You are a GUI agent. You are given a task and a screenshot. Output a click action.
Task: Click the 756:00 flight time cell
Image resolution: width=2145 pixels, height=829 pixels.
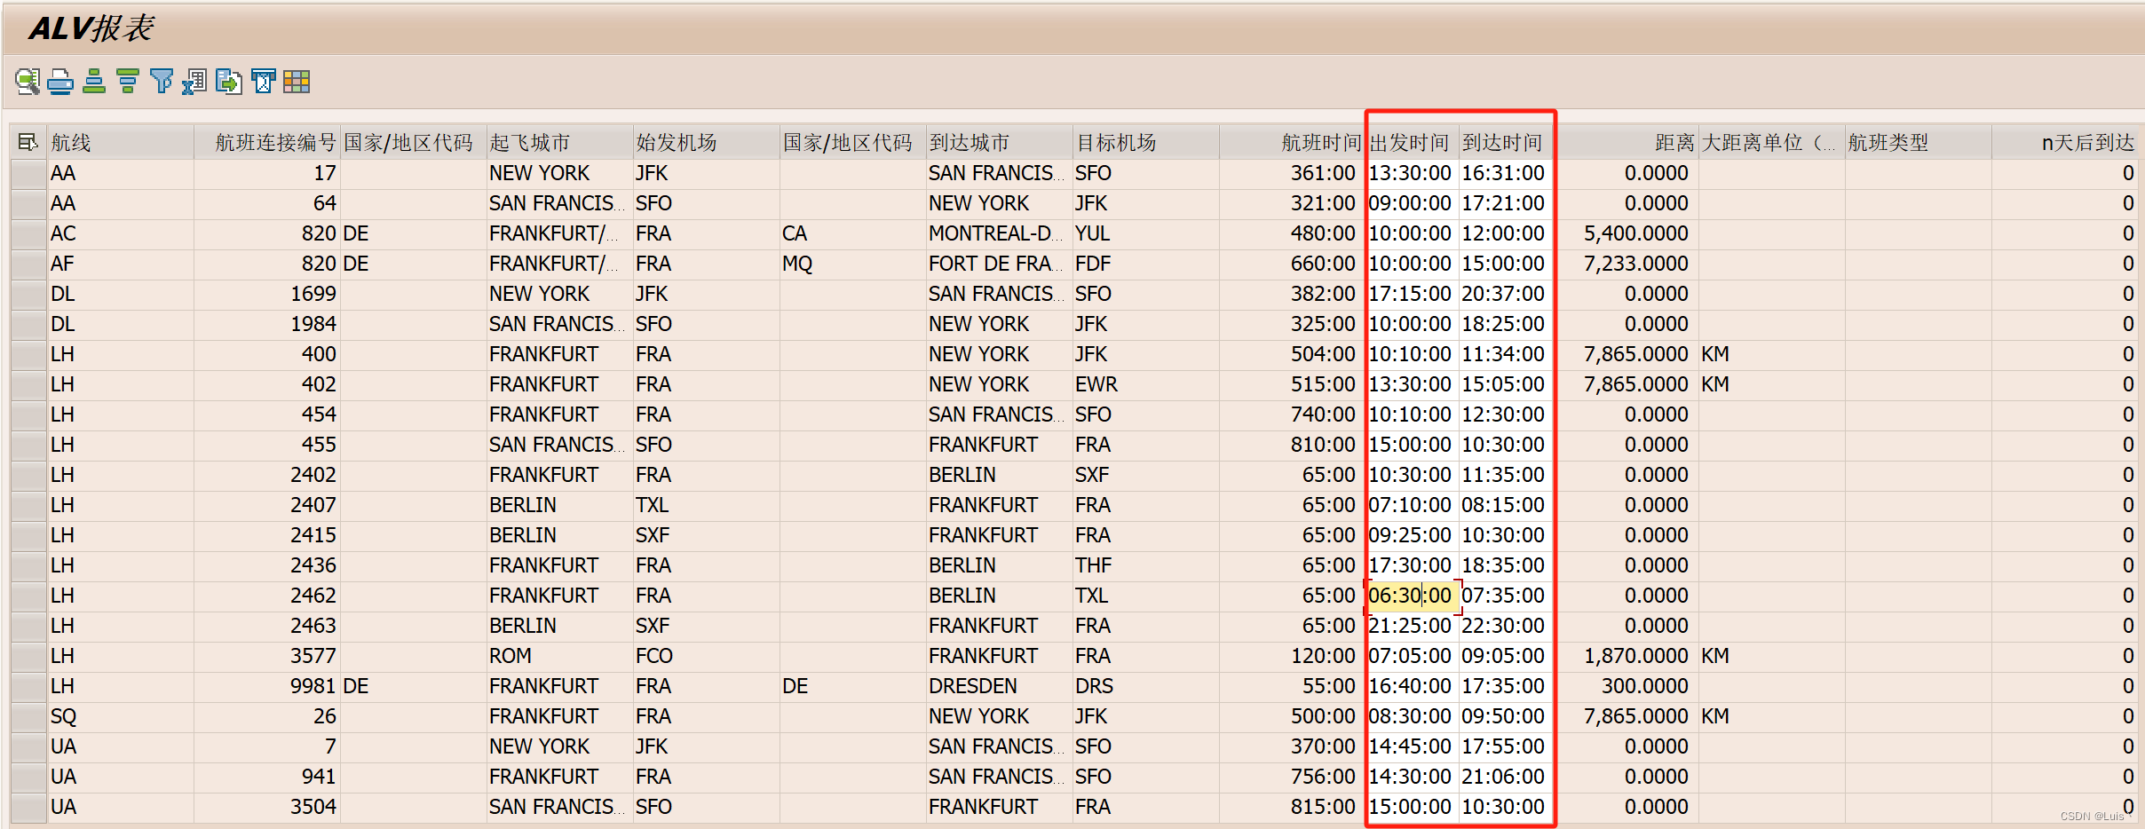pyautogui.click(x=1292, y=777)
